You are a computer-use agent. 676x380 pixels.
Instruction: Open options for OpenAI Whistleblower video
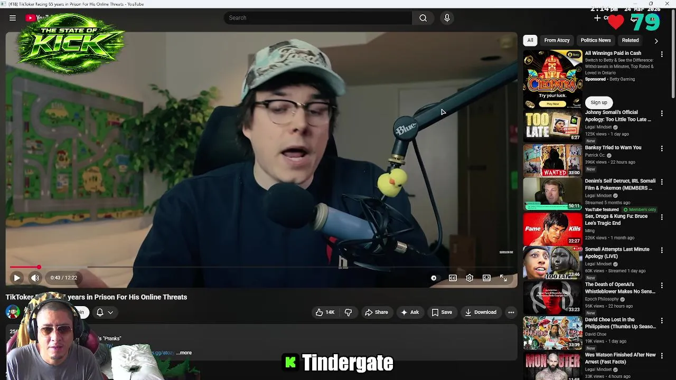(661, 286)
